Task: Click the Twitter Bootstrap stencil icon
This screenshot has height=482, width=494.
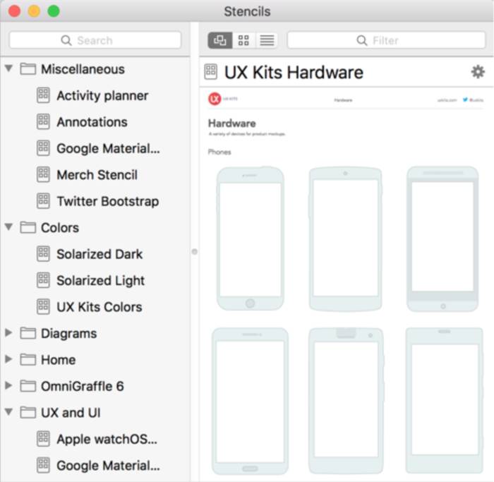Action: (43, 201)
